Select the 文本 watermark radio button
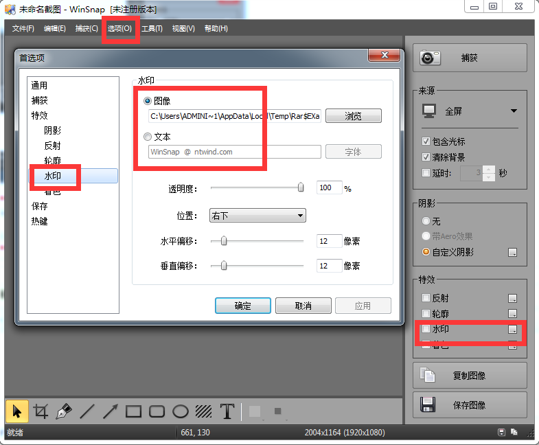This screenshot has width=539, height=445. [148, 137]
